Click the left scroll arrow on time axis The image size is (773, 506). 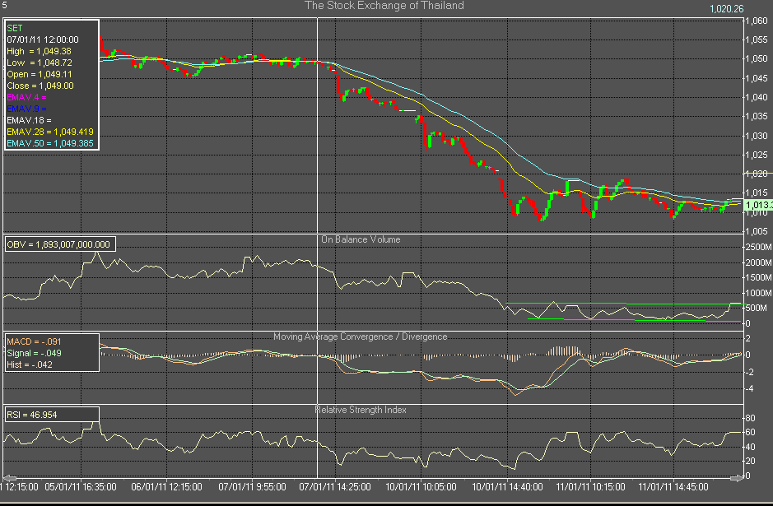point(9,478)
